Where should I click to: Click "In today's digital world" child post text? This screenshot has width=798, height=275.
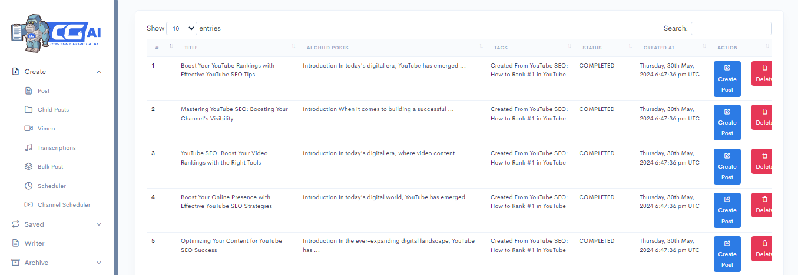click(370, 197)
